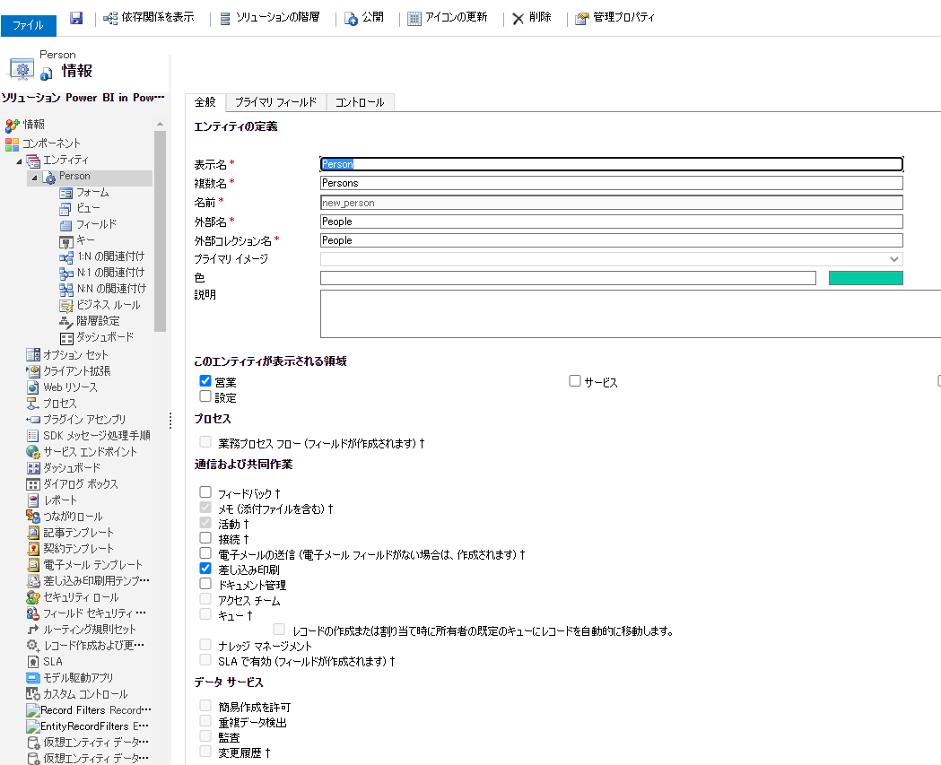Open クライアント拡張 in sidebar

(77, 371)
